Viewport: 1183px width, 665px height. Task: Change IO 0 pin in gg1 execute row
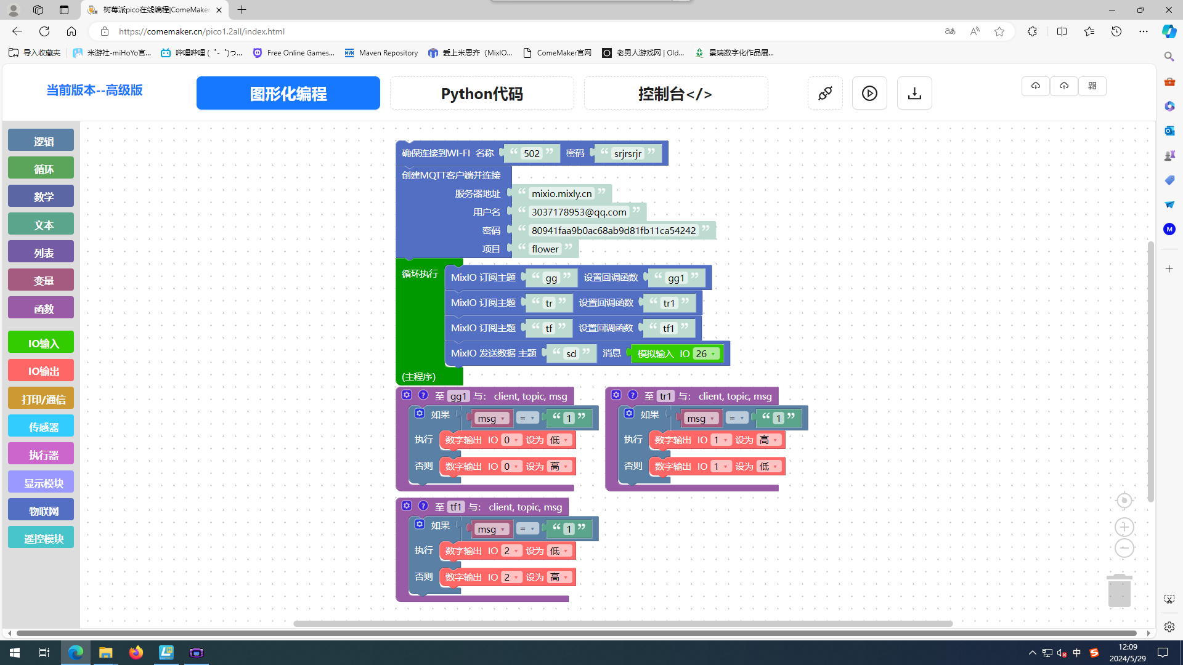[511, 440]
